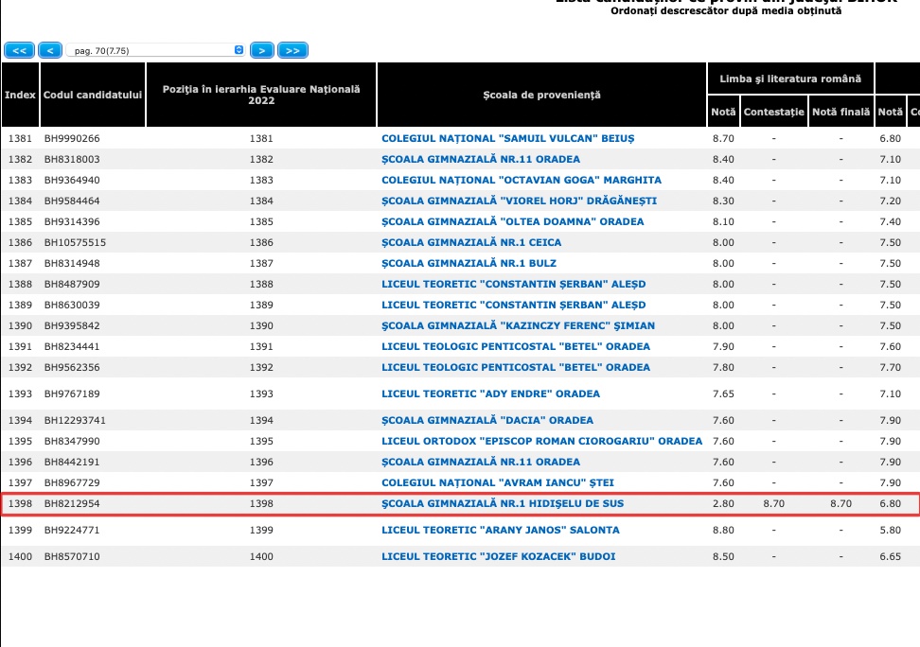Open ȘCOALA GIMNAZIALĂ "OLTEA DOAMNA" ORADEA link
Image resolution: width=920 pixels, height=647 pixels.
[x=512, y=221]
